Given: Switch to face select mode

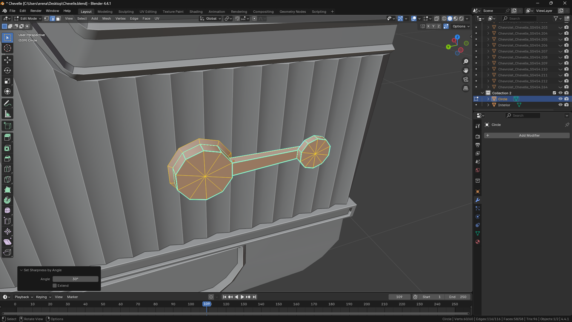Looking at the screenshot, I should [x=59, y=19].
